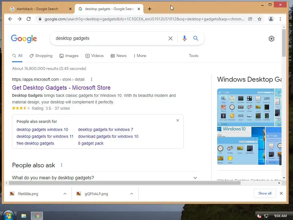Click the muted volume tray icon
The width and height of the screenshot is (293, 220).
click(x=259, y=216)
